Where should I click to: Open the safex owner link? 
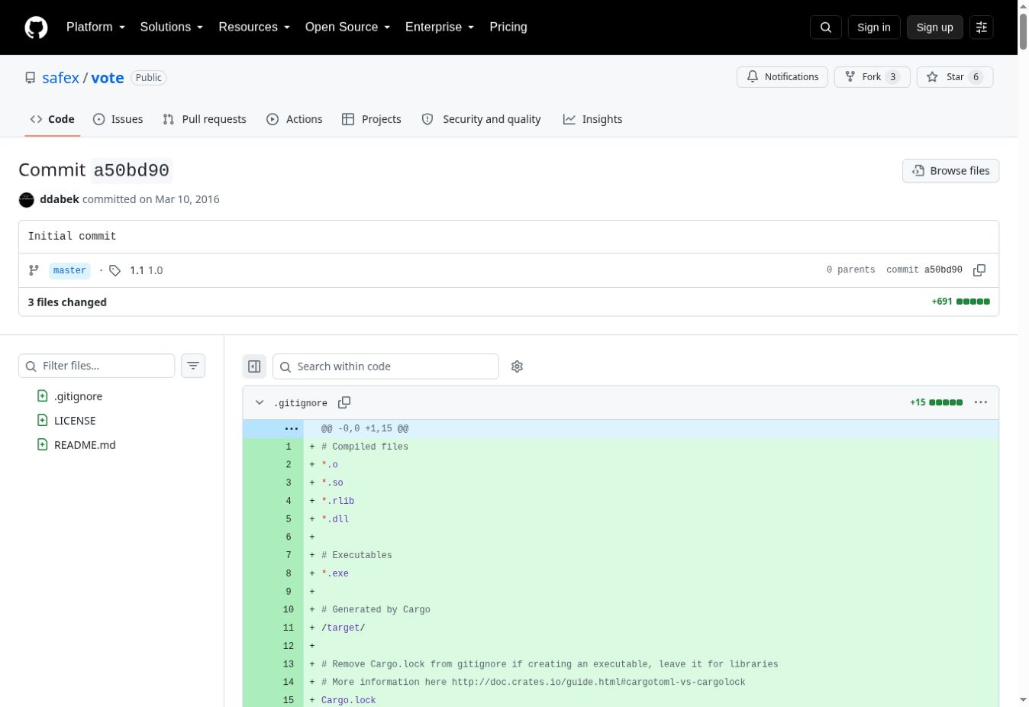[60, 78]
